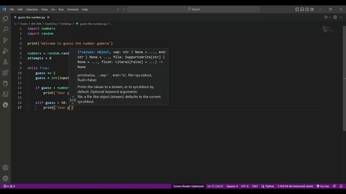
Task: Open the Explorer view in activity bar
Action: tap(5, 19)
